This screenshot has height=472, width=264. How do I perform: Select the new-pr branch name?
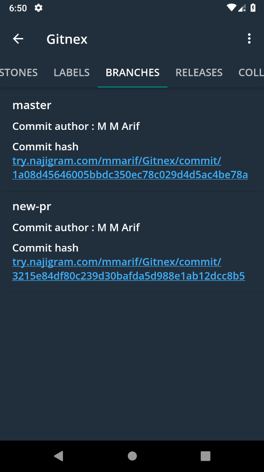[x=32, y=207]
